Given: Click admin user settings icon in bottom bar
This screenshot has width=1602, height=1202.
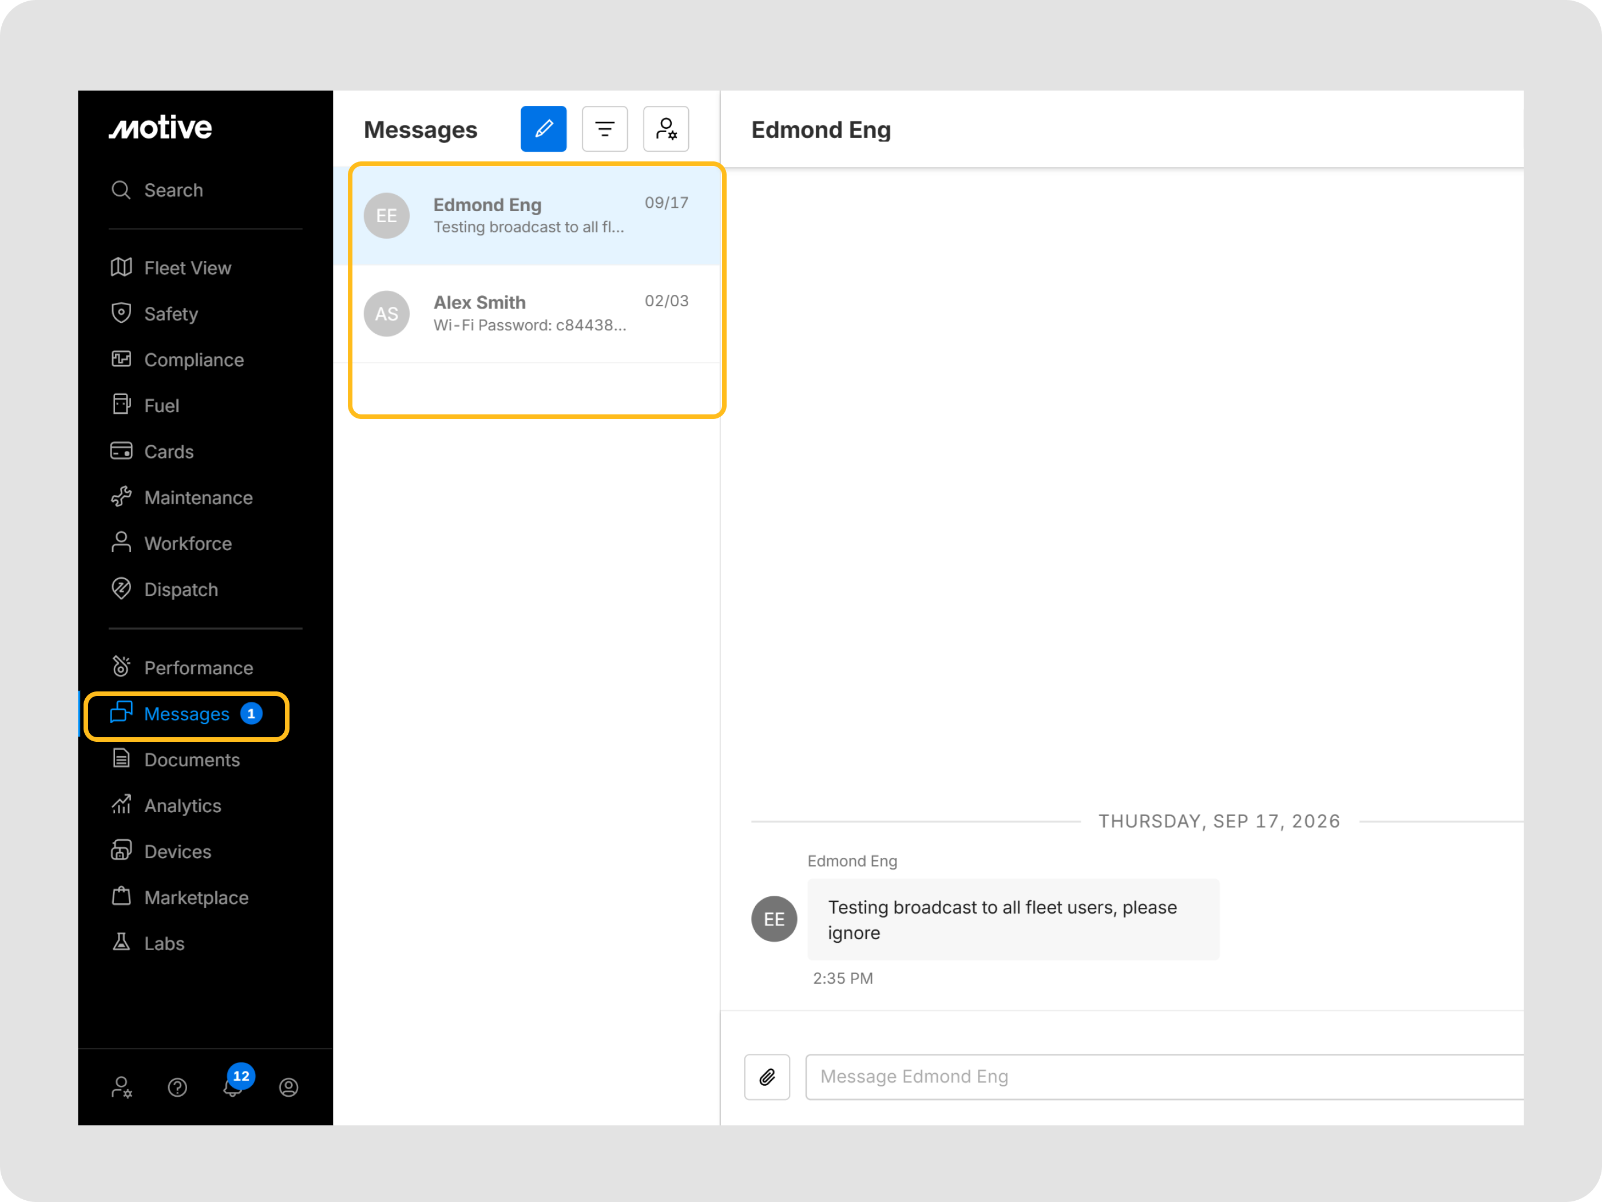Looking at the screenshot, I should pos(121,1087).
